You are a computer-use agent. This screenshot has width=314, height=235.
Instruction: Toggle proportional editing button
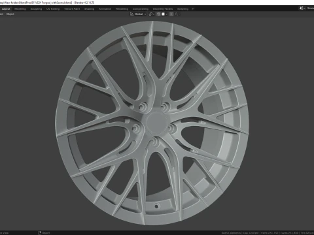[171, 14]
